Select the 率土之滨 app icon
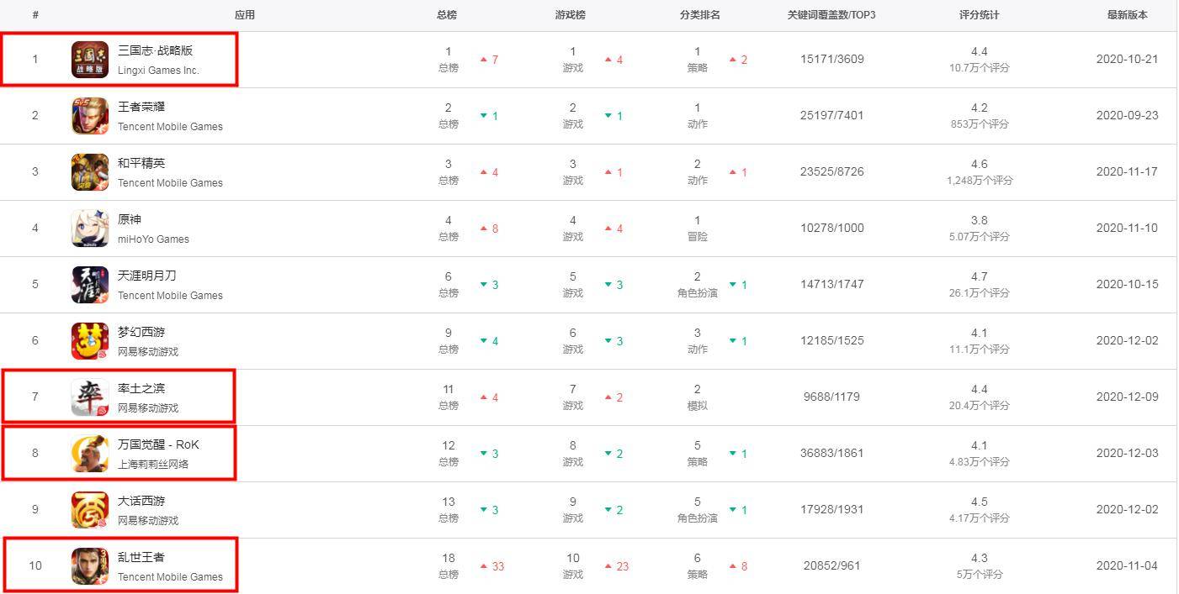This screenshot has height=594, width=1179. (x=89, y=397)
